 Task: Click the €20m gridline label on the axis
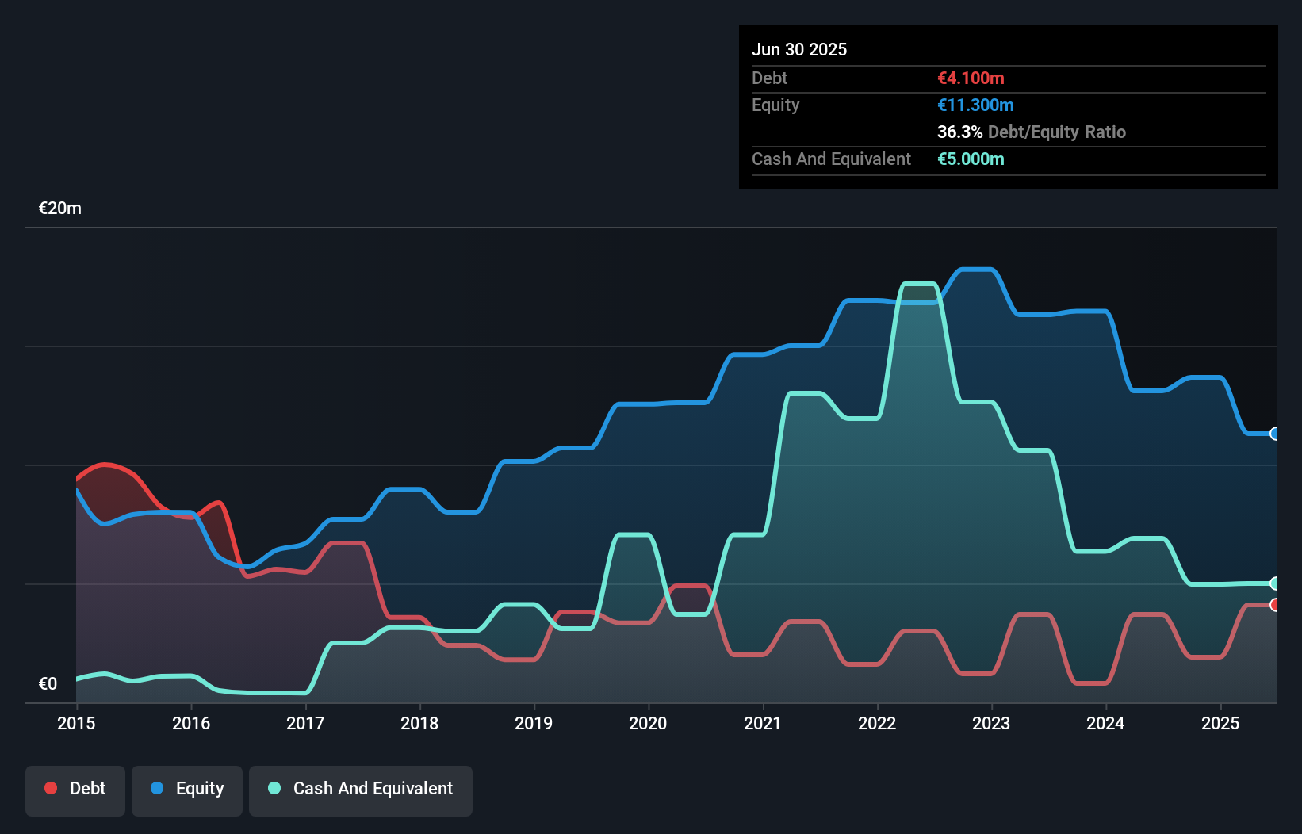(x=58, y=207)
